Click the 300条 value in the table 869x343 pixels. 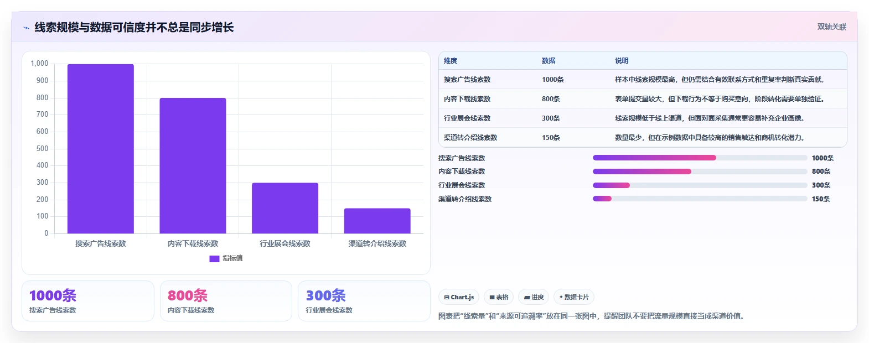pyautogui.click(x=551, y=118)
